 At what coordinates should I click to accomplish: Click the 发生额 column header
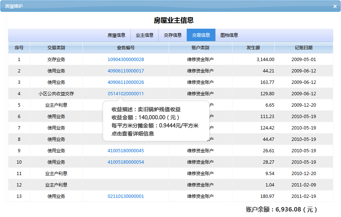tap(253, 48)
